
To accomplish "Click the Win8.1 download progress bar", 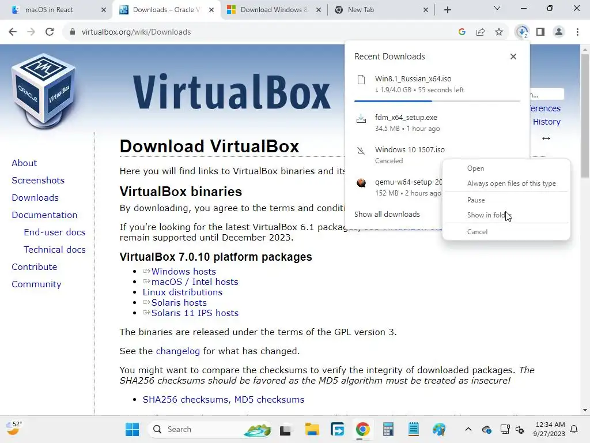I will coord(437,101).
